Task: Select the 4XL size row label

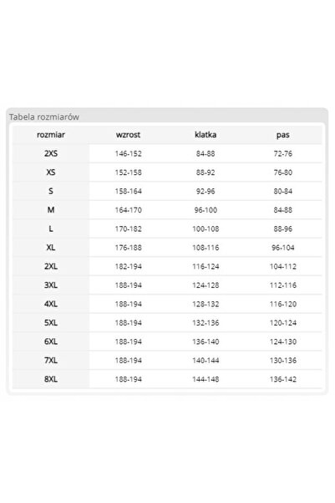Action: click(x=51, y=304)
